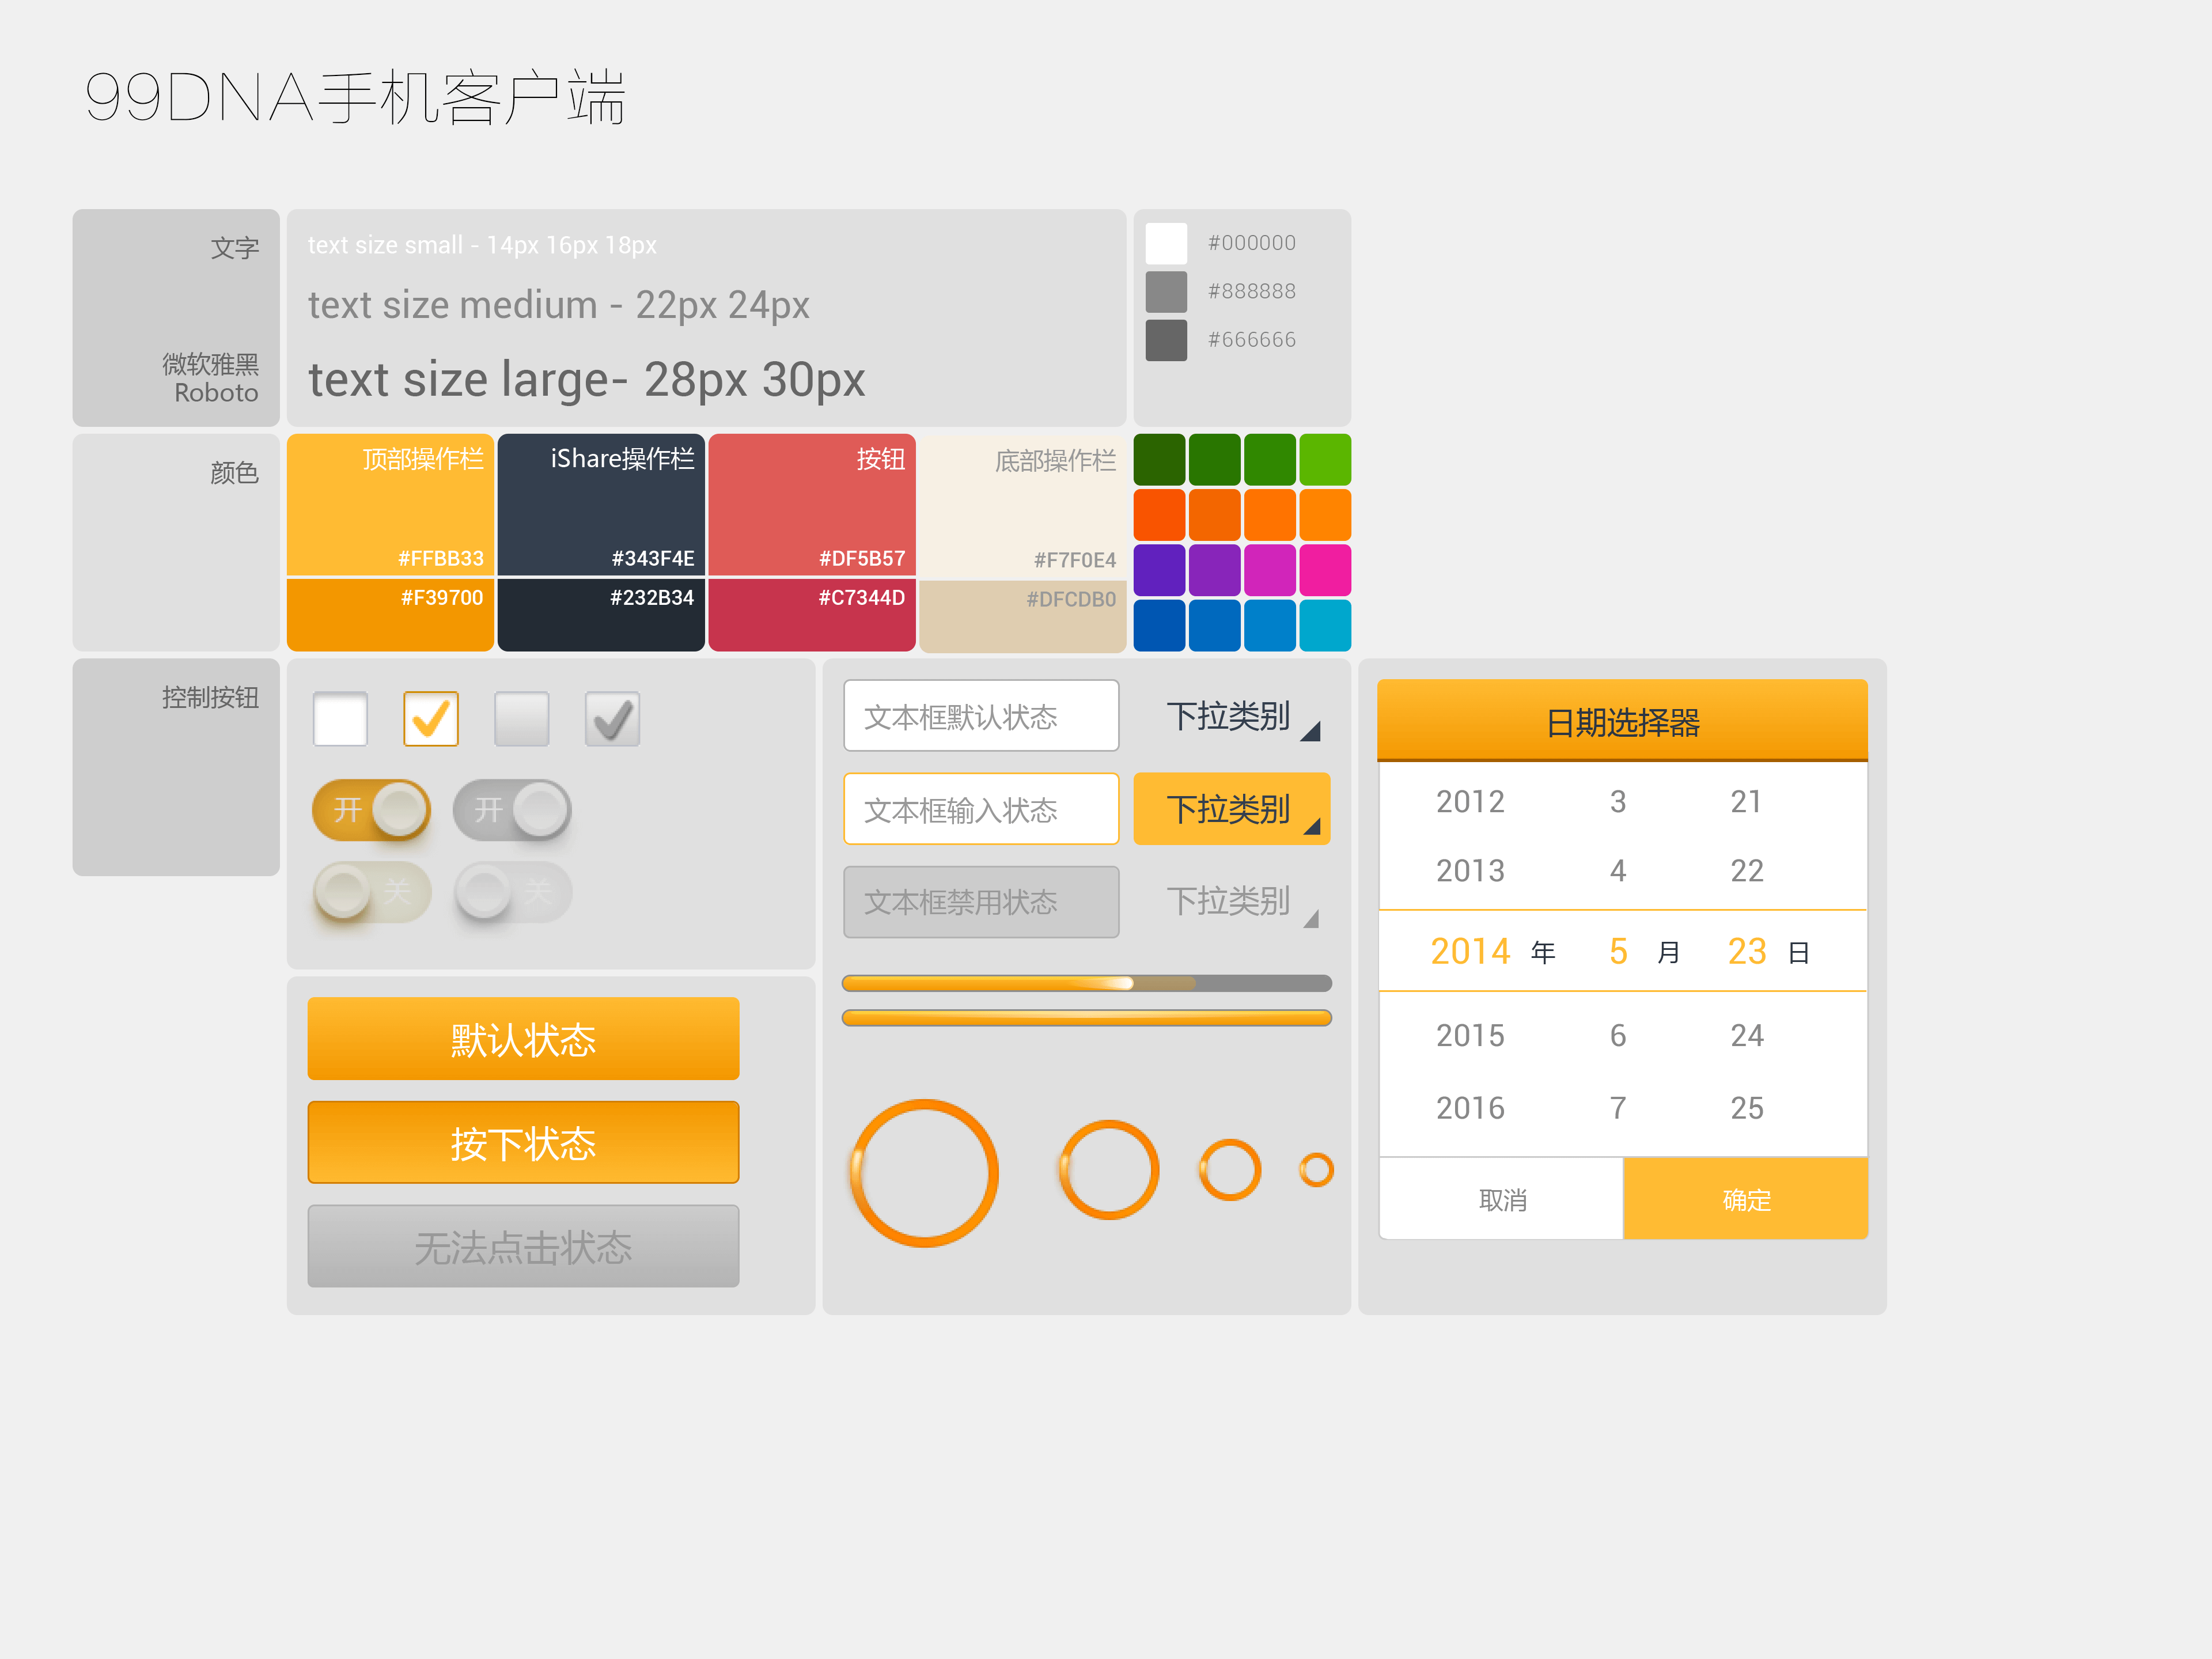This screenshot has height=1659, width=2212.
Task: Click the smallest orange loading ring
Action: 1316,1169
